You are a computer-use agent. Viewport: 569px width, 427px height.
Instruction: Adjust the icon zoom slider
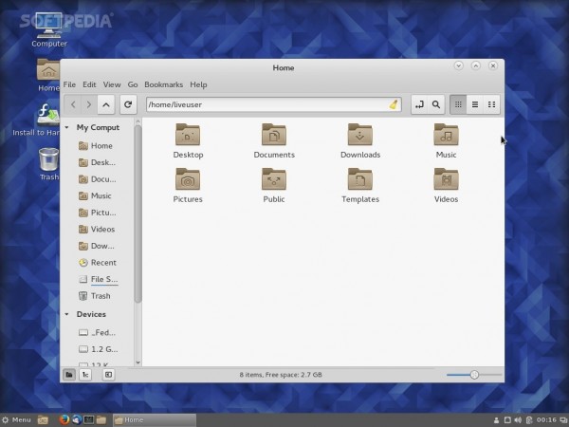point(474,375)
